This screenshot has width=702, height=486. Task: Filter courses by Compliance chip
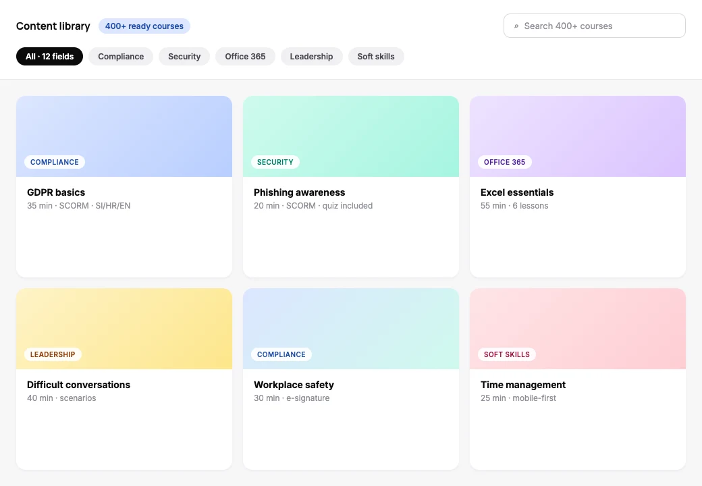pyautogui.click(x=121, y=57)
